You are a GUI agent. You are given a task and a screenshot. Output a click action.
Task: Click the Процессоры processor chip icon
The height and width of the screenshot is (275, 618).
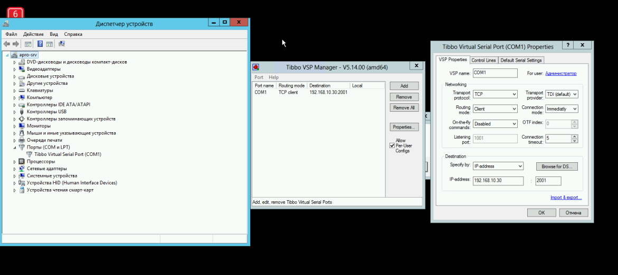[x=22, y=162]
